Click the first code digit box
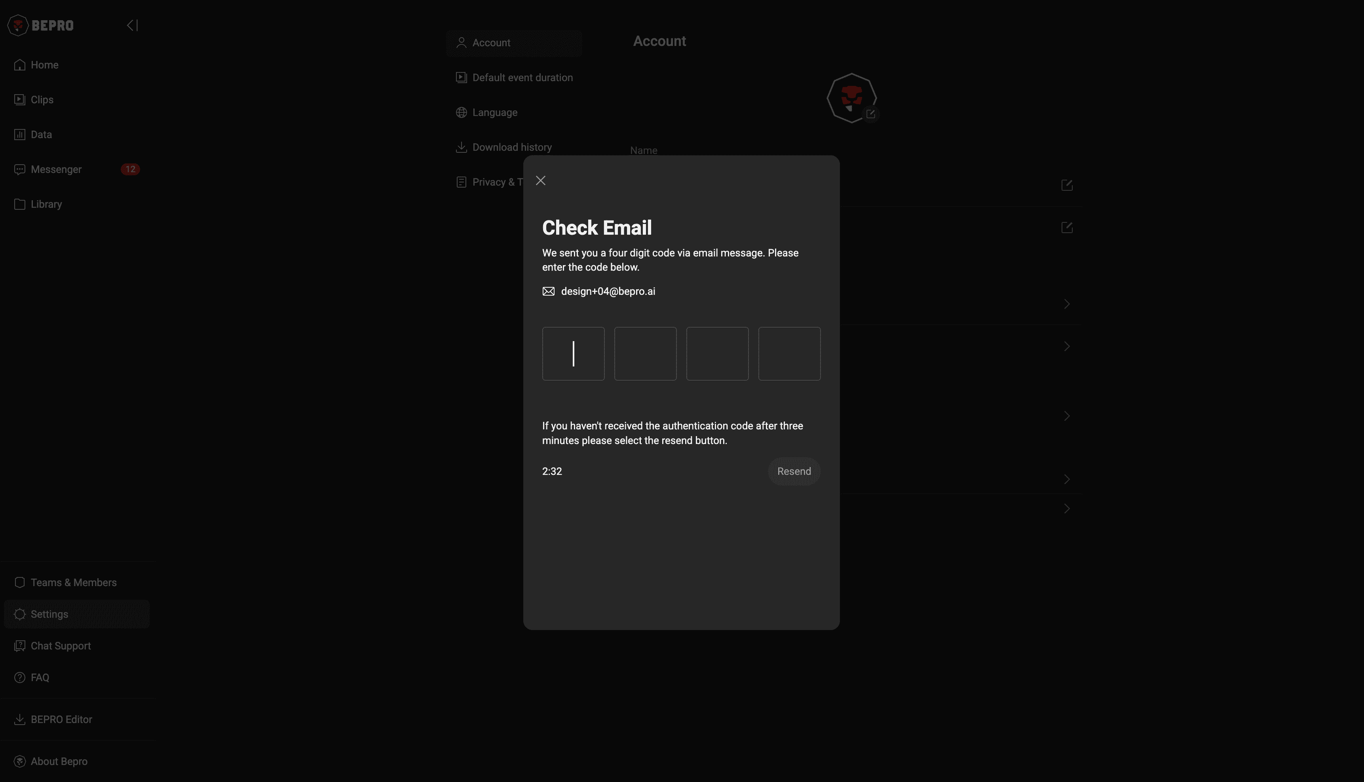 tap(573, 353)
